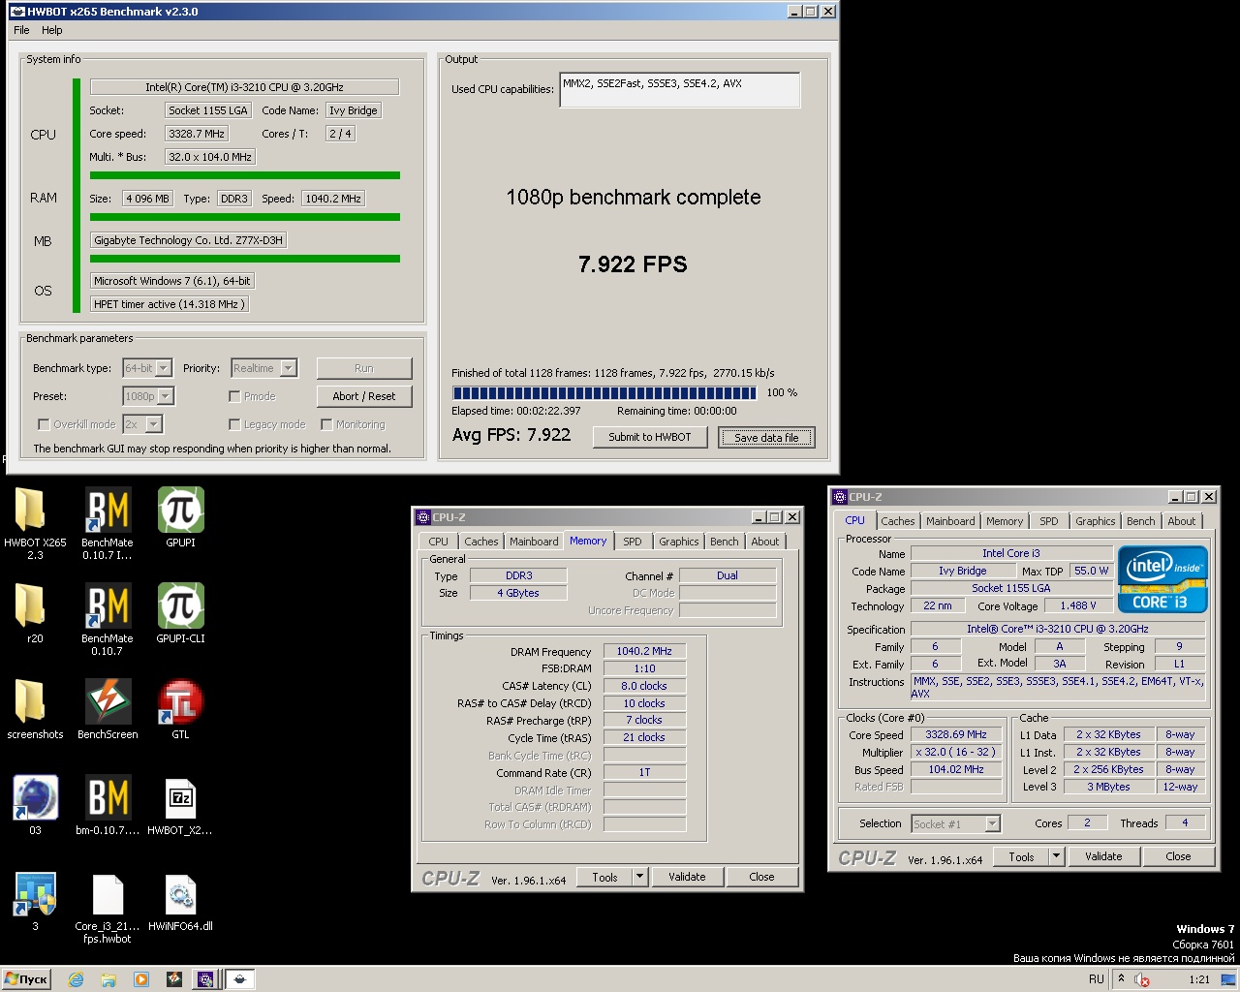Open Windows Explorer from the taskbar

pyautogui.click(x=108, y=979)
